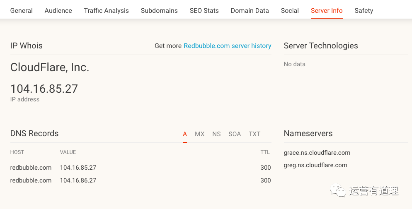Click the DNS Records heading
The width and height of the screenshot is (412, 209).
coord(34,133)
